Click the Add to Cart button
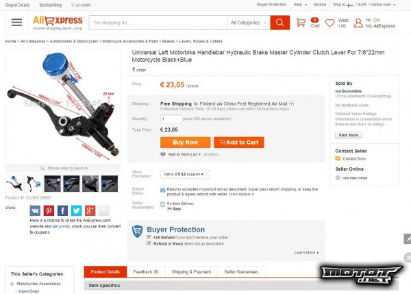This screenshot has height=294, width=411. click(239, 143)
